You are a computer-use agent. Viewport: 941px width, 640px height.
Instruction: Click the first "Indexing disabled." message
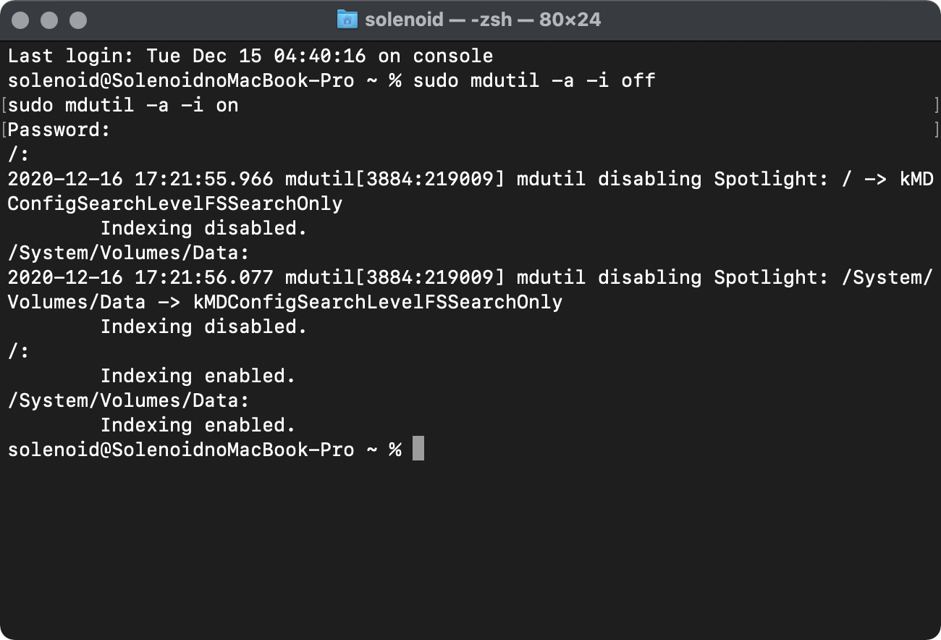[203, 228]
